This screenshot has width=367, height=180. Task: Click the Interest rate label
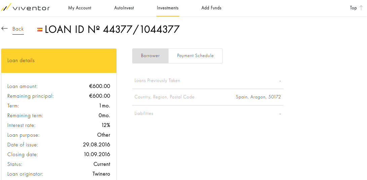pyautogui.click(x=22, y=126)
